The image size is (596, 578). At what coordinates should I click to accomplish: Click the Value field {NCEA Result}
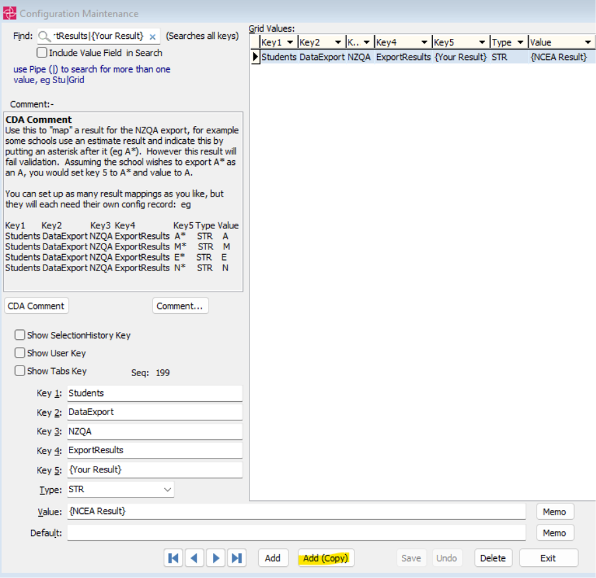(x=296, y=511)
